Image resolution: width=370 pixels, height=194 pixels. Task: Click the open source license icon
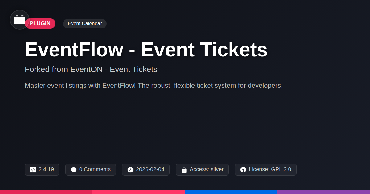(243, 170)
